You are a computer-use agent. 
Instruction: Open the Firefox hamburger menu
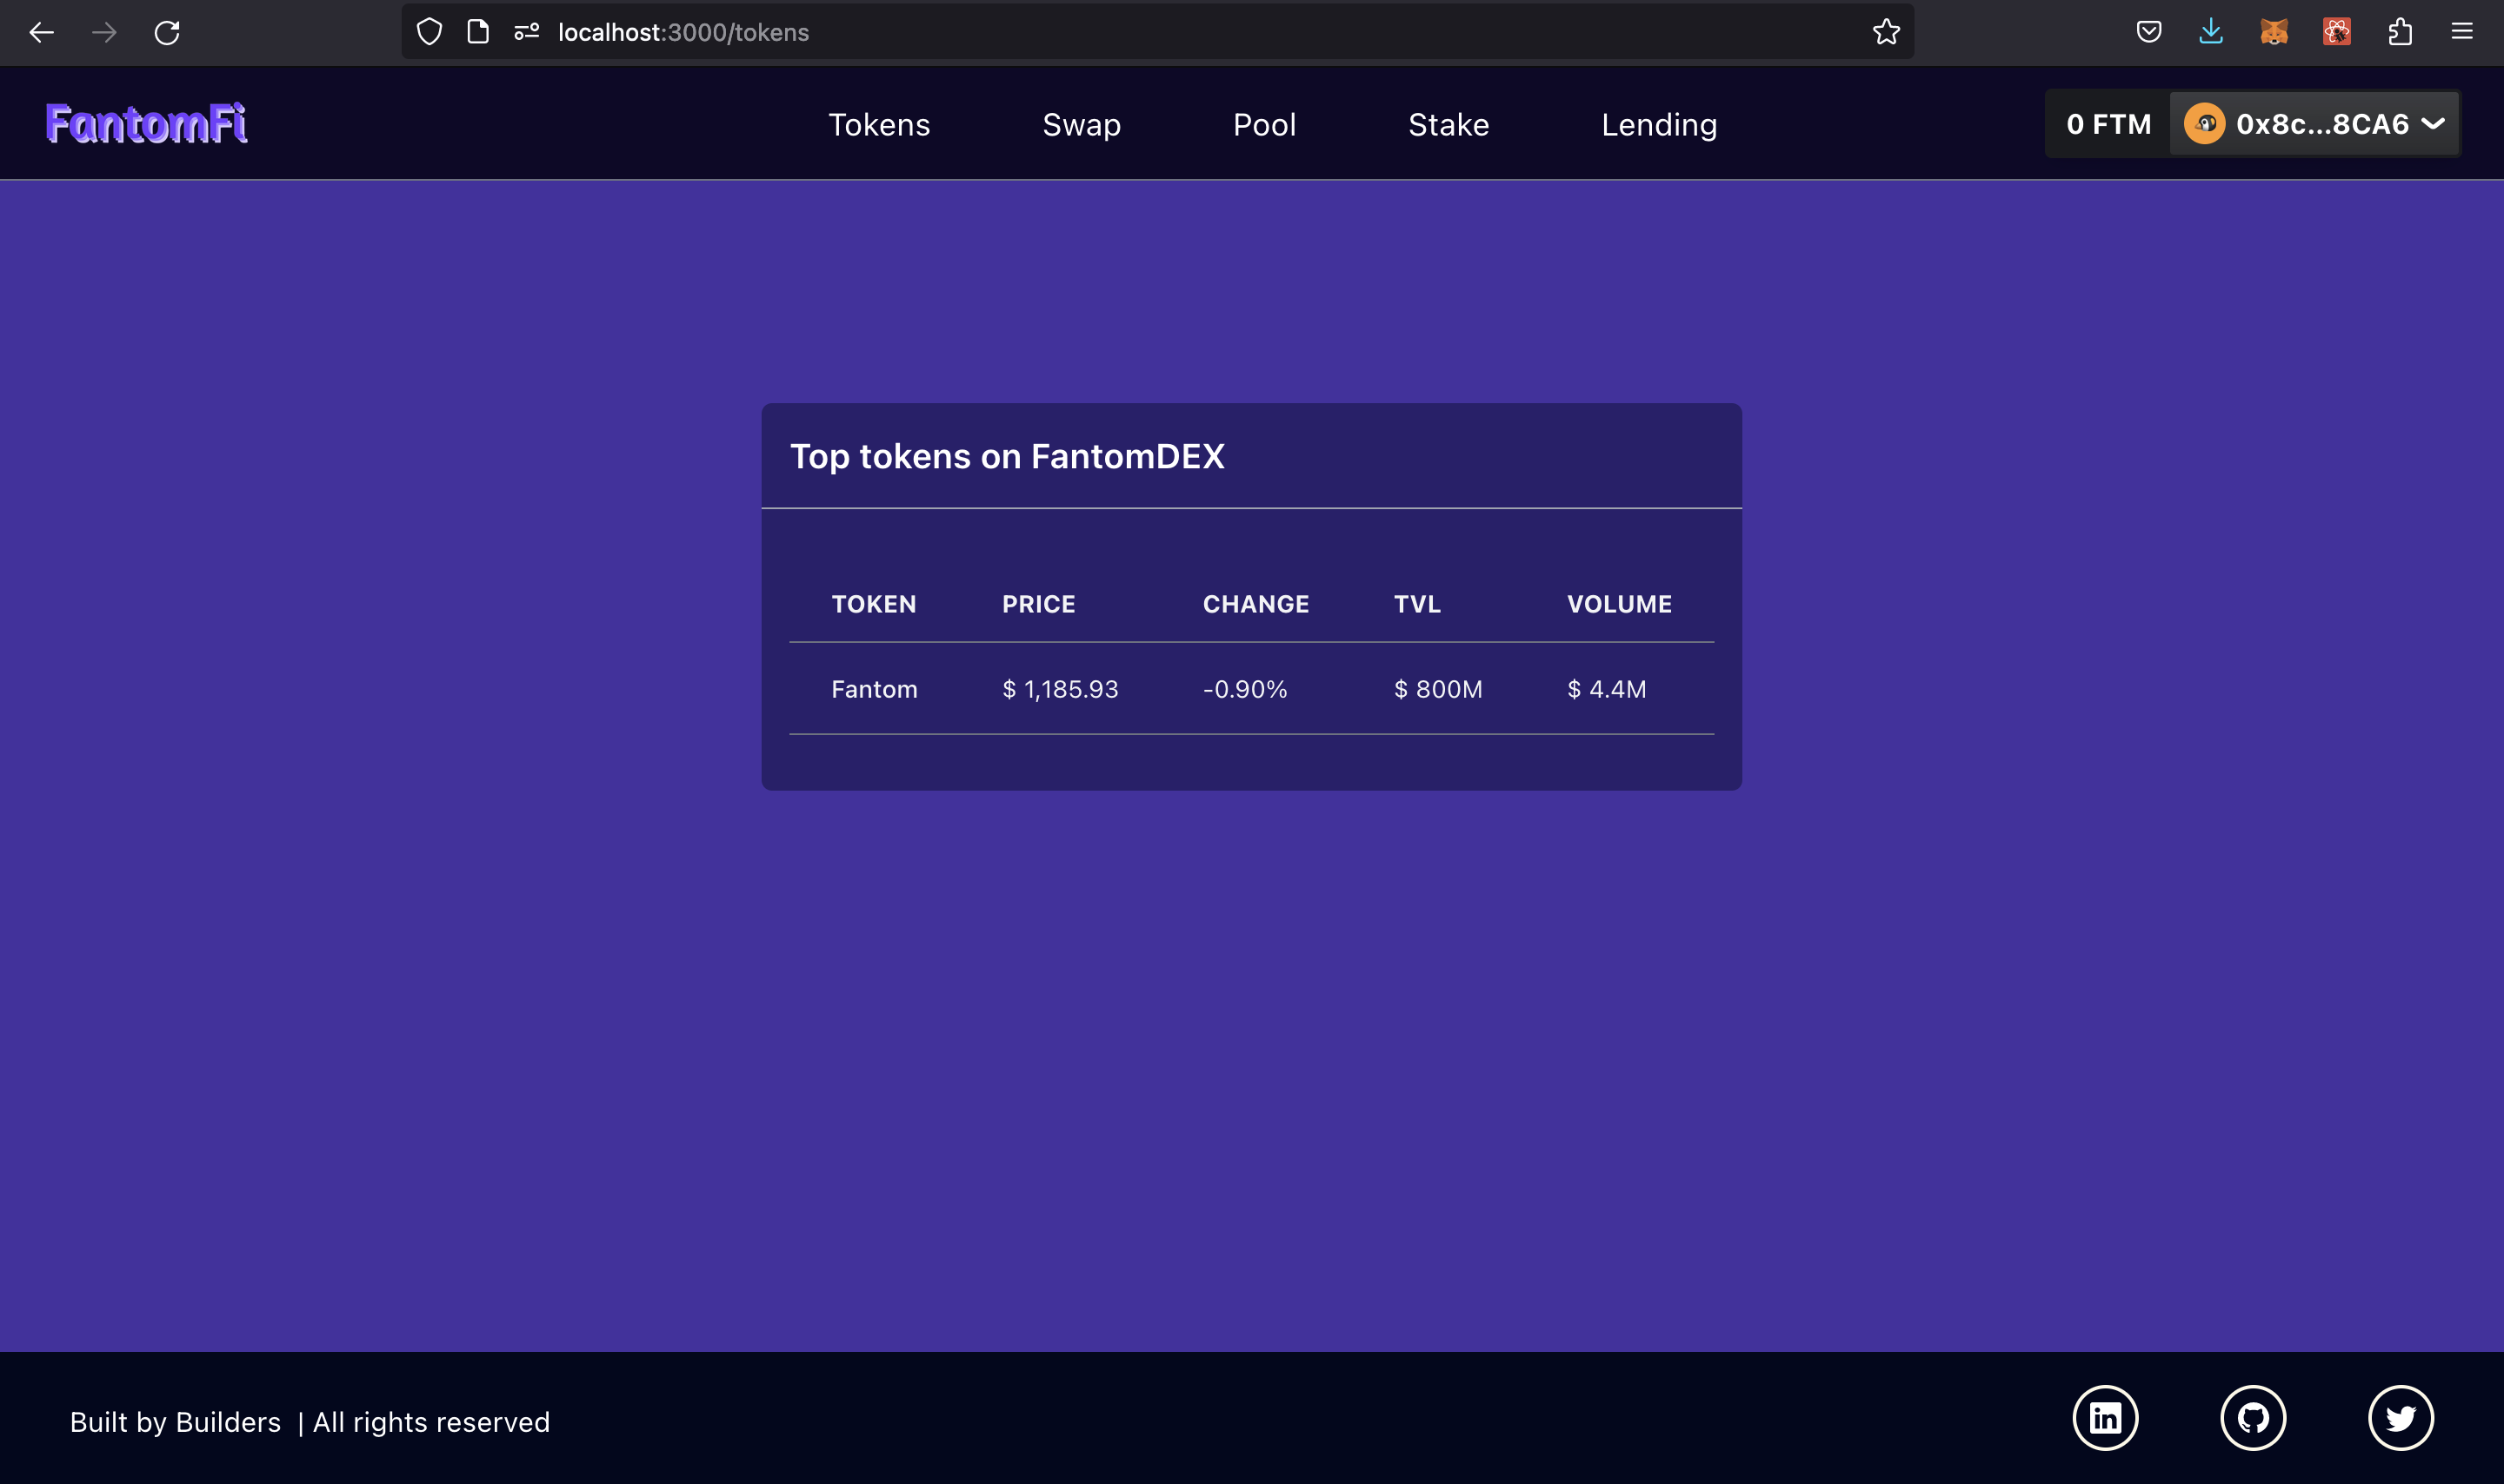[2462, 32]
